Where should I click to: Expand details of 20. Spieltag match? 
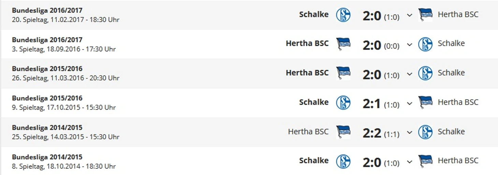point(410,16)
